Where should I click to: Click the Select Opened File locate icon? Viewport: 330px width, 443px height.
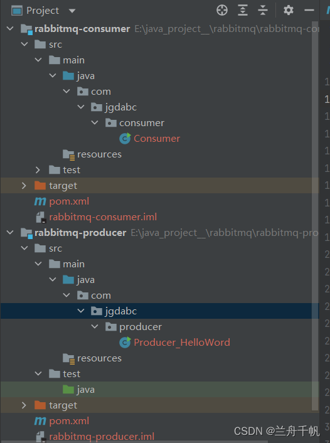pos(222,10)
